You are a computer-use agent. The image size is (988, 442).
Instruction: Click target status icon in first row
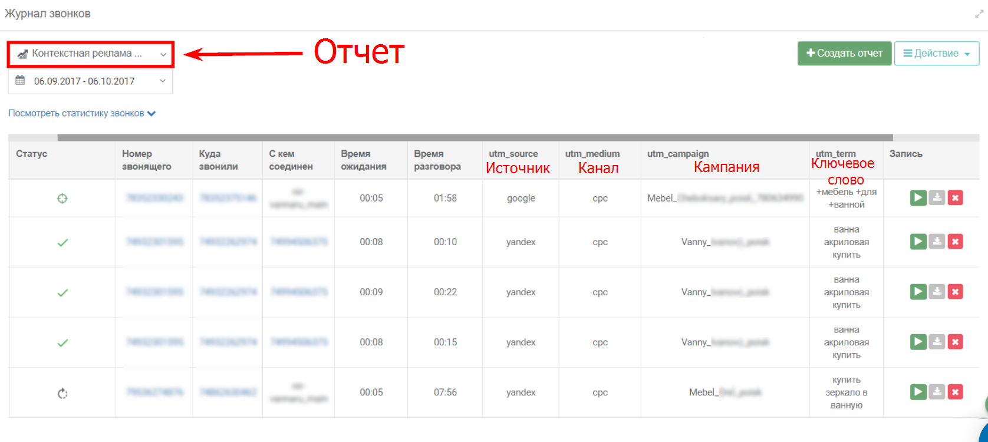(62, 199)
